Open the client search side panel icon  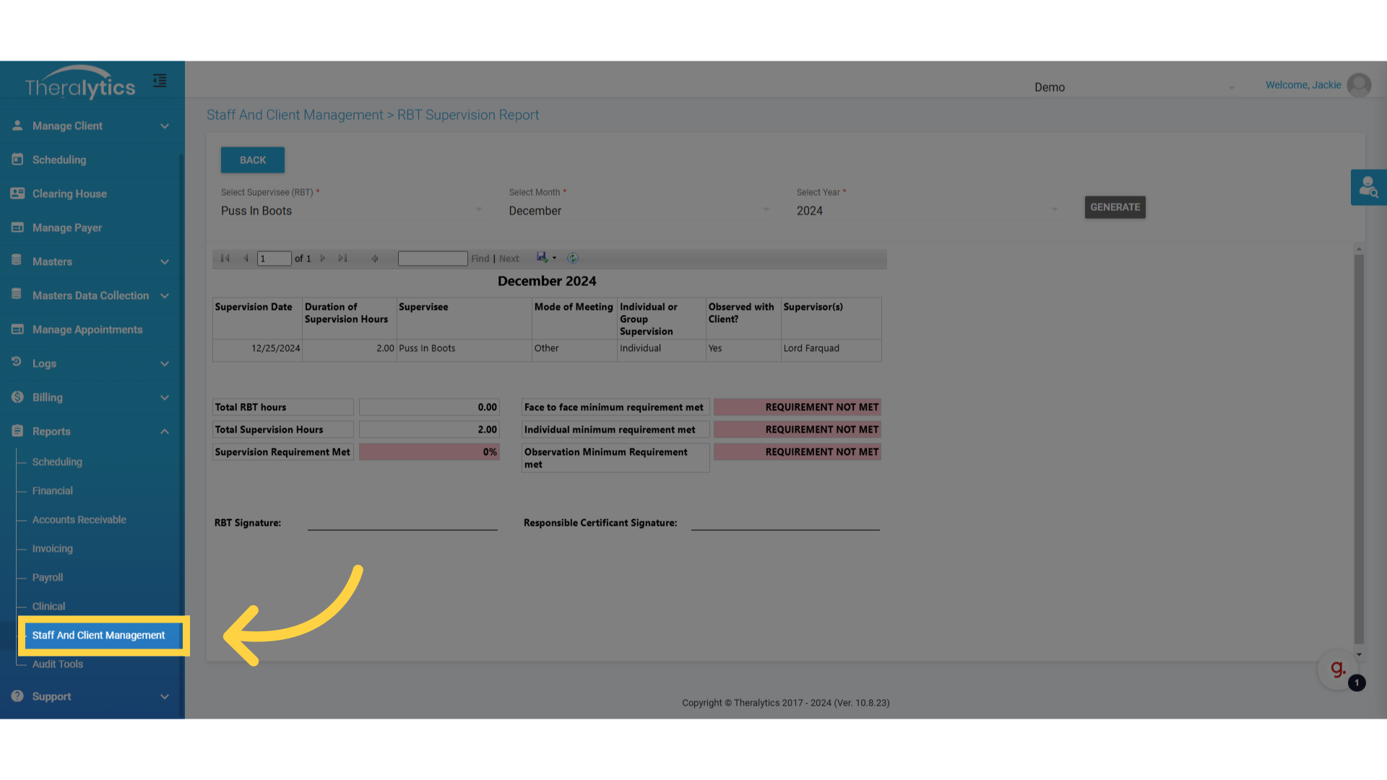click(x=1368, y=188)
